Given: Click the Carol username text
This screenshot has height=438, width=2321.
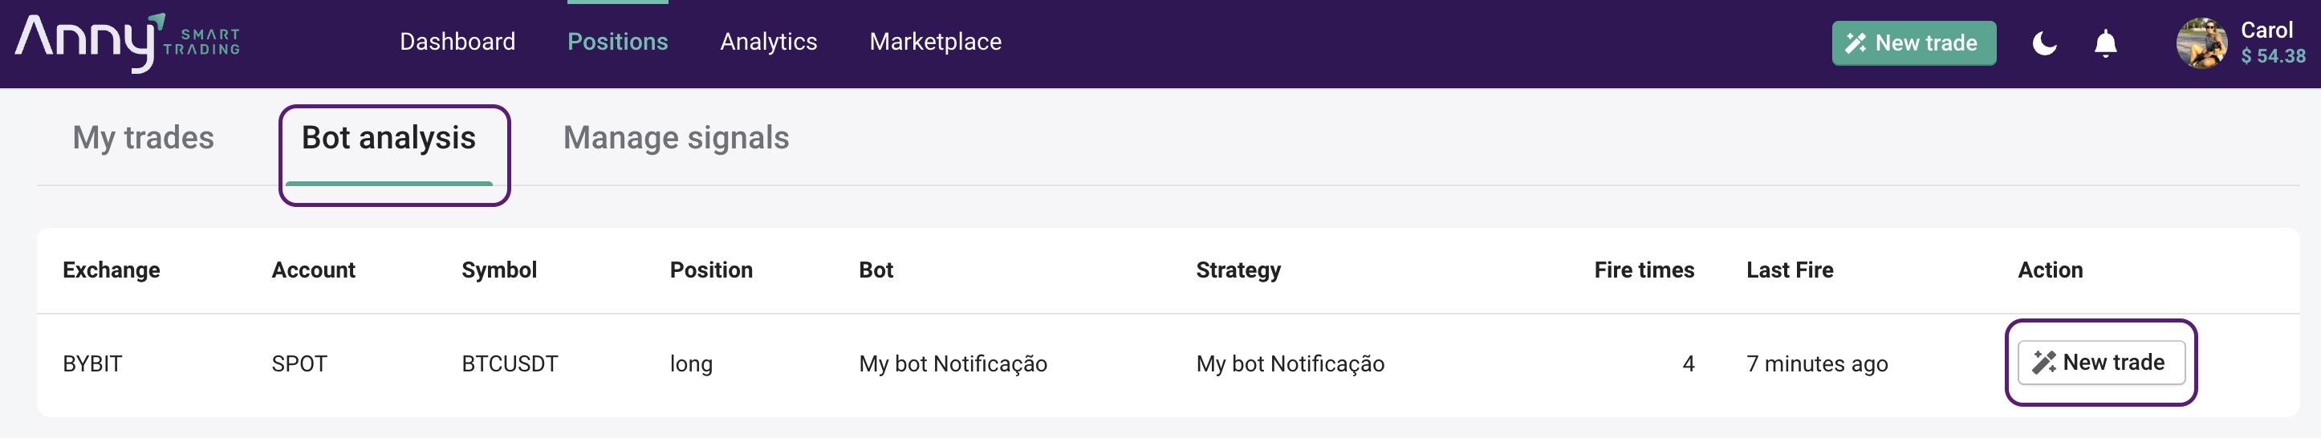Looking at the screenshot, I should coord(2266,30).
